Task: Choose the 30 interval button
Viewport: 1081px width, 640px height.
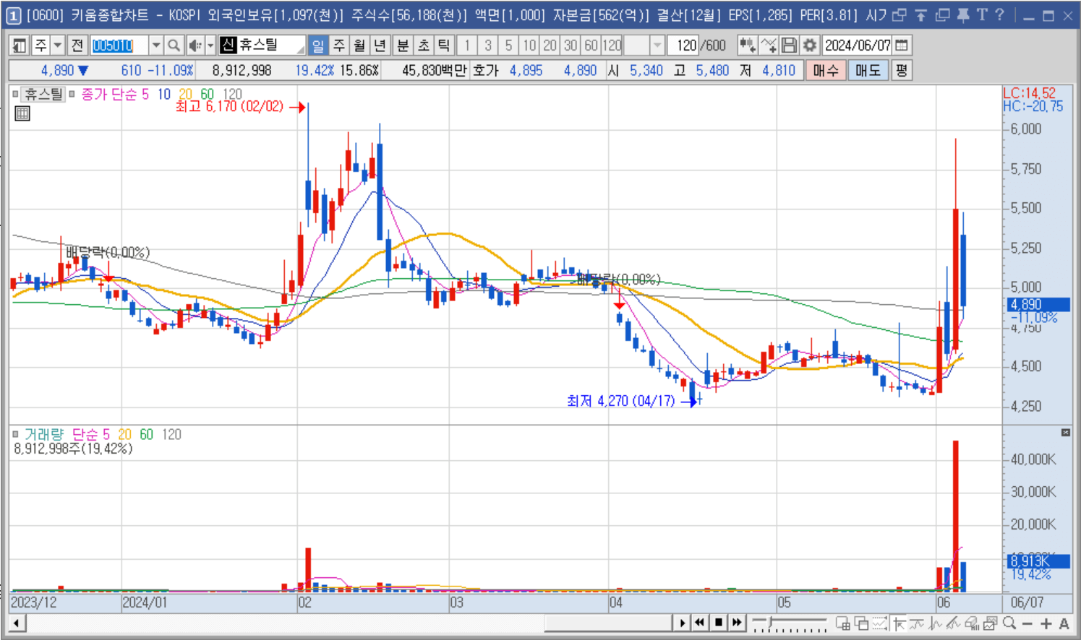Action: pos(571,46)
